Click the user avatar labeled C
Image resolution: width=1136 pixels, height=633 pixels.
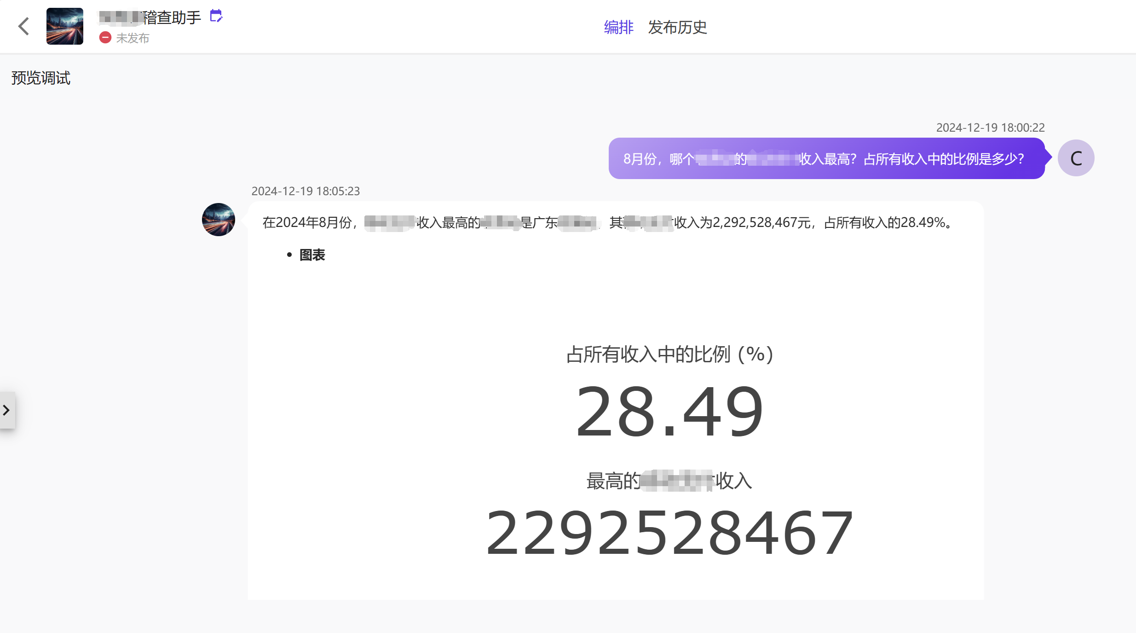point(1075,158)
